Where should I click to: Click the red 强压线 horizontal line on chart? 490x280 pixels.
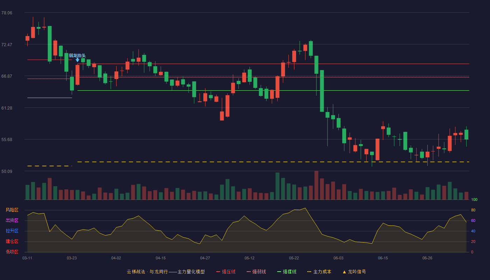point(273,64)
